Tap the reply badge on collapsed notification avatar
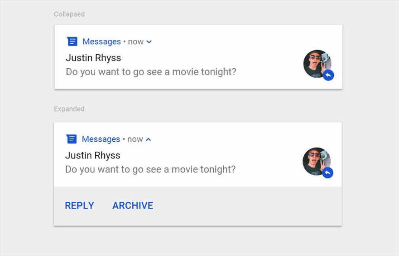The height and width of the screenshot is (256, 399). (328, 75)
